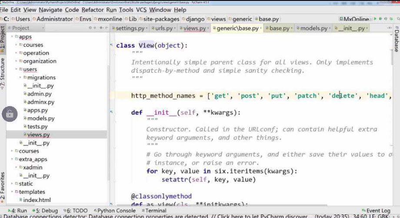Image resolution: width=400 pixels, height=218 pixels.
Task: Open the 4: Run tool window
Action: [x=17, y=211]
